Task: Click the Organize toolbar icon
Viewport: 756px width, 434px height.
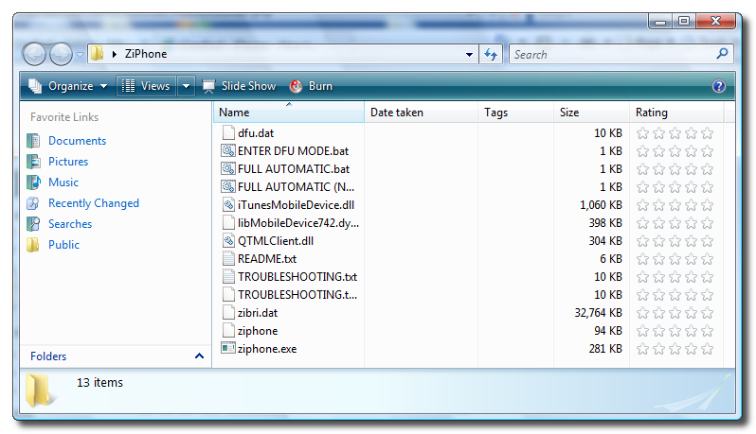Action: click(x=35, y=86)
